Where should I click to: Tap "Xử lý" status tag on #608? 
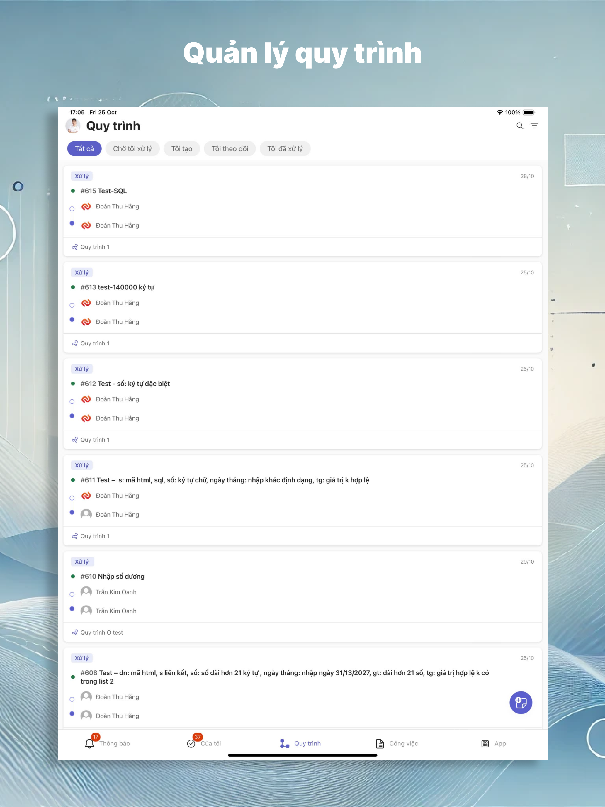pyautogui.click(x=82, y=658)
